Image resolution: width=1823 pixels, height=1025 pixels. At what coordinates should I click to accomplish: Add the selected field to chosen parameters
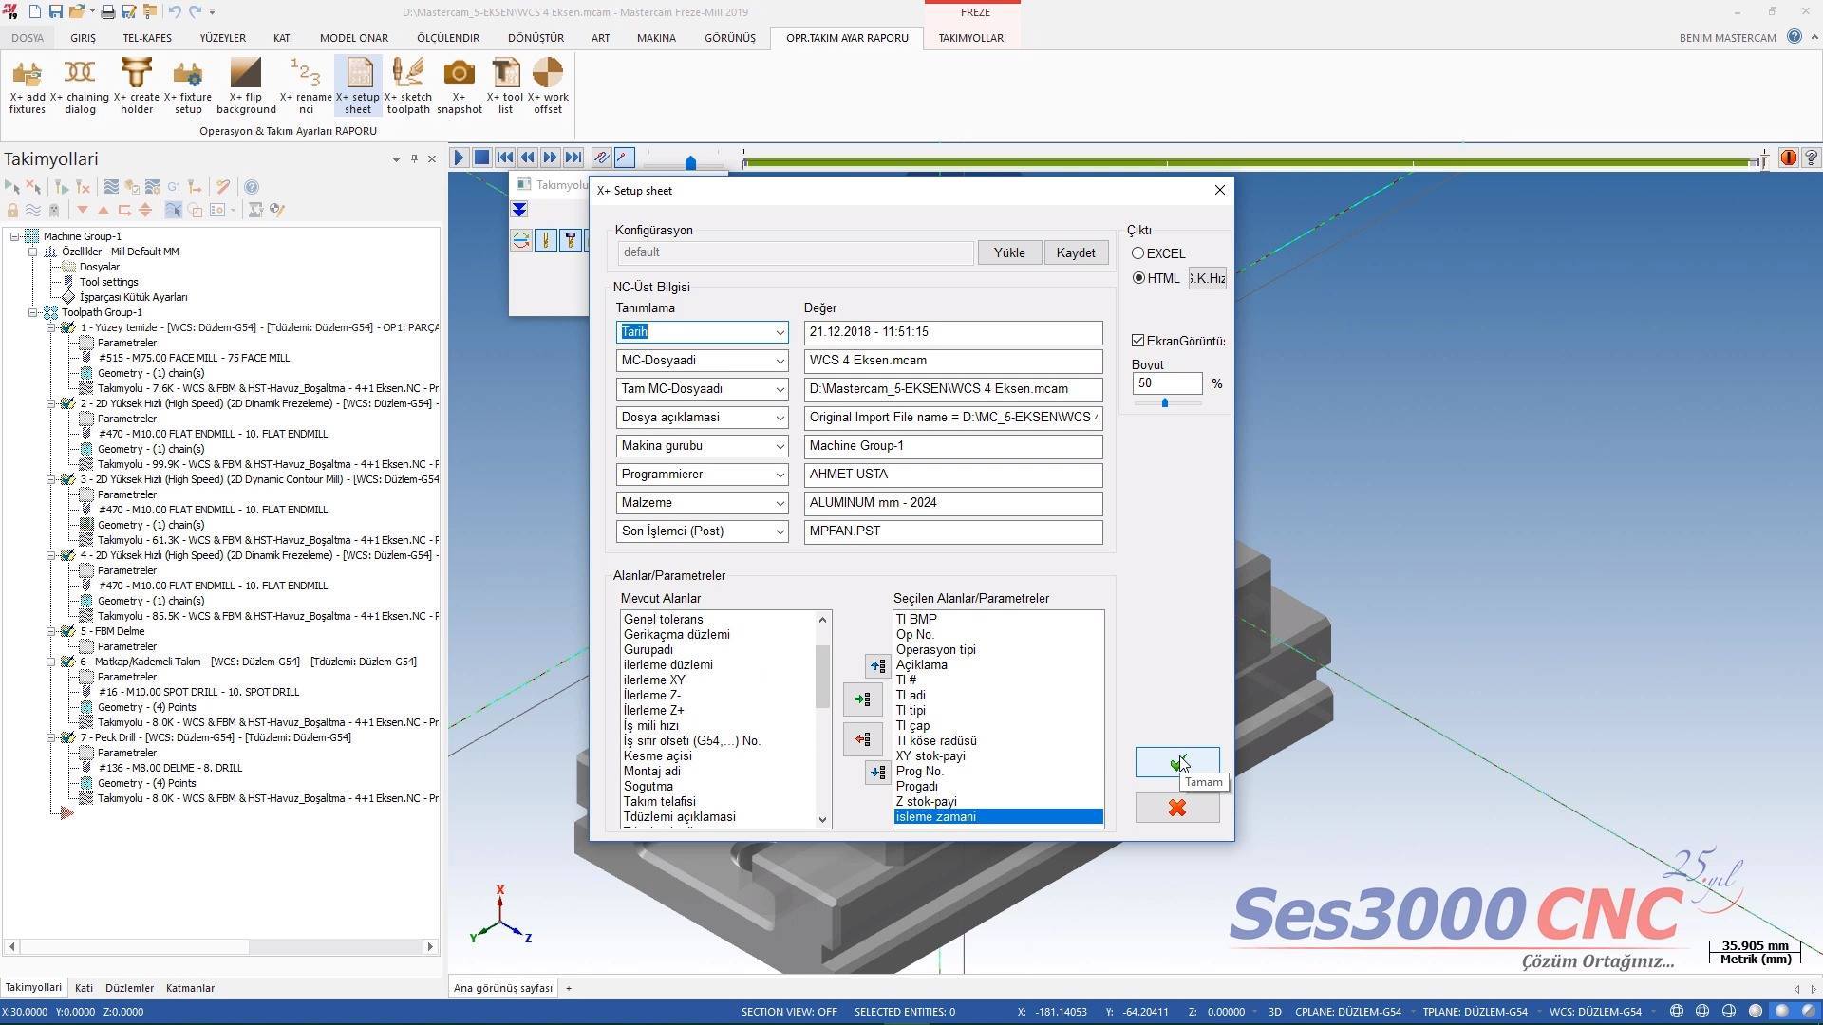point(862,699)
